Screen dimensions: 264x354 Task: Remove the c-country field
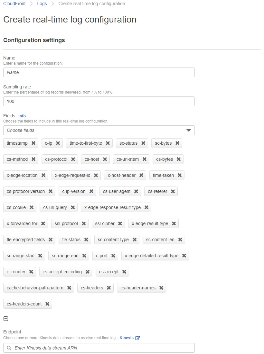coord(32,272)
